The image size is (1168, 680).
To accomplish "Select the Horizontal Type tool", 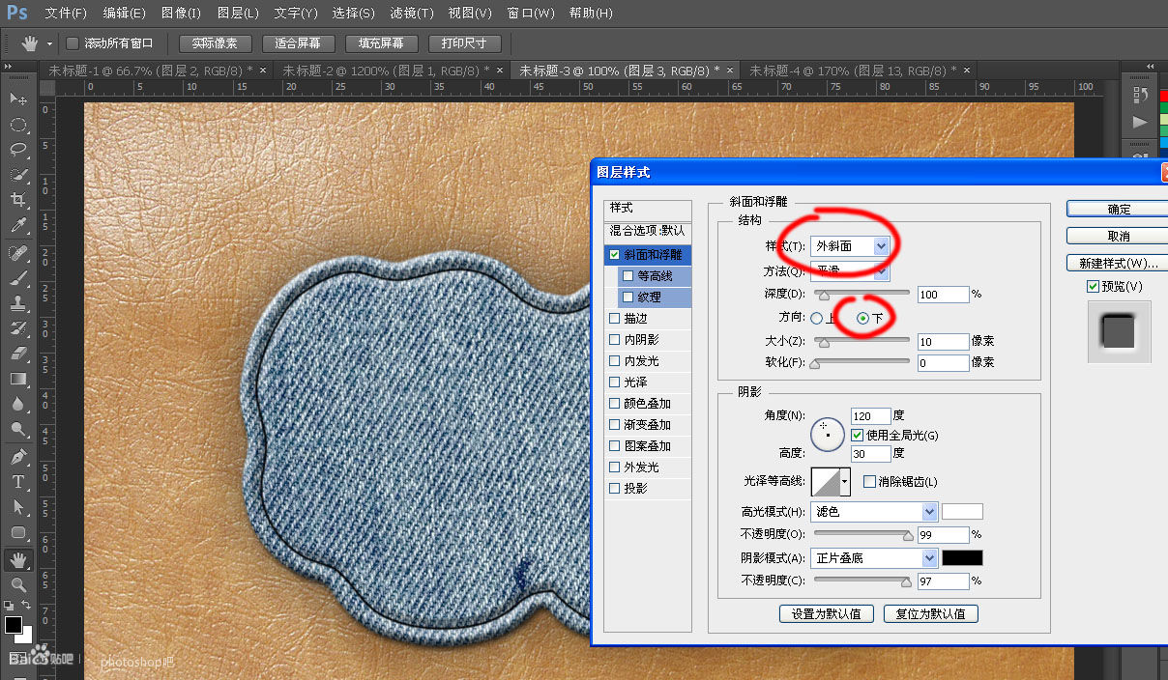I will 17,482.
